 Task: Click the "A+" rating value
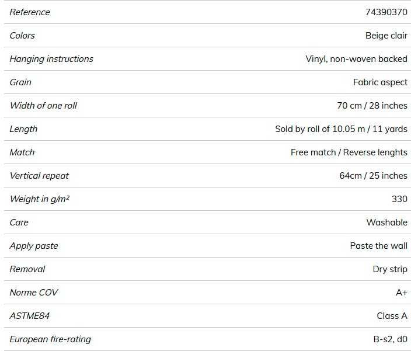coord(401,293)
